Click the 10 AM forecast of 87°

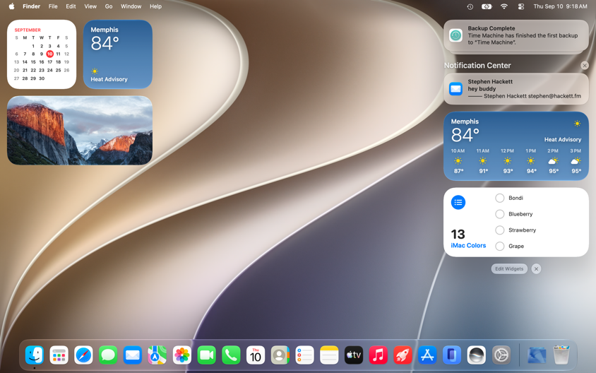[x=458, y=161]
